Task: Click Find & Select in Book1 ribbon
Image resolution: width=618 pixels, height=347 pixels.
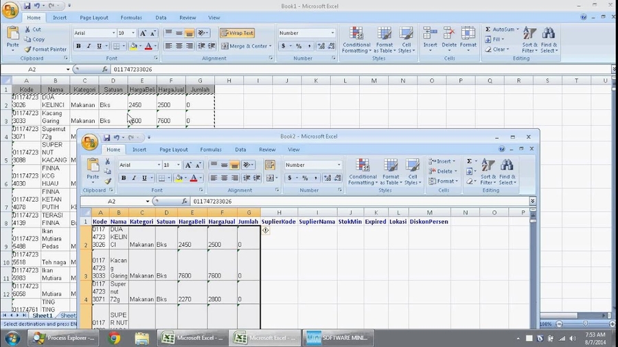Action: point(549,40)
